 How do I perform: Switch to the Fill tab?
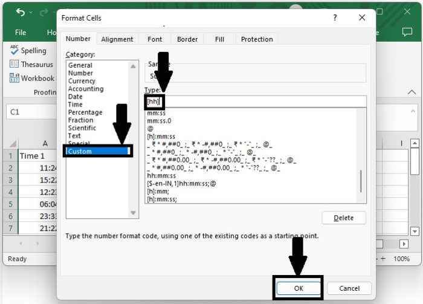(219, 39)
